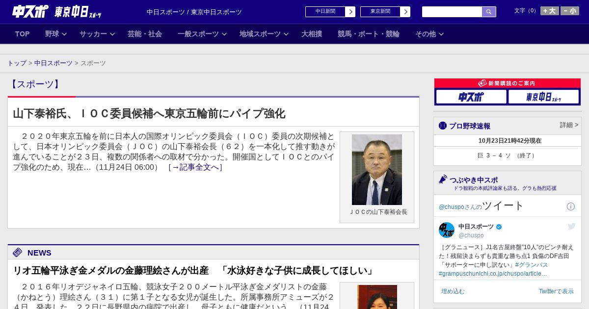Viewport: 589px width, 309px height.
Task: Expand the サッカー menu dropdown
Action: [x=97, y=34]
